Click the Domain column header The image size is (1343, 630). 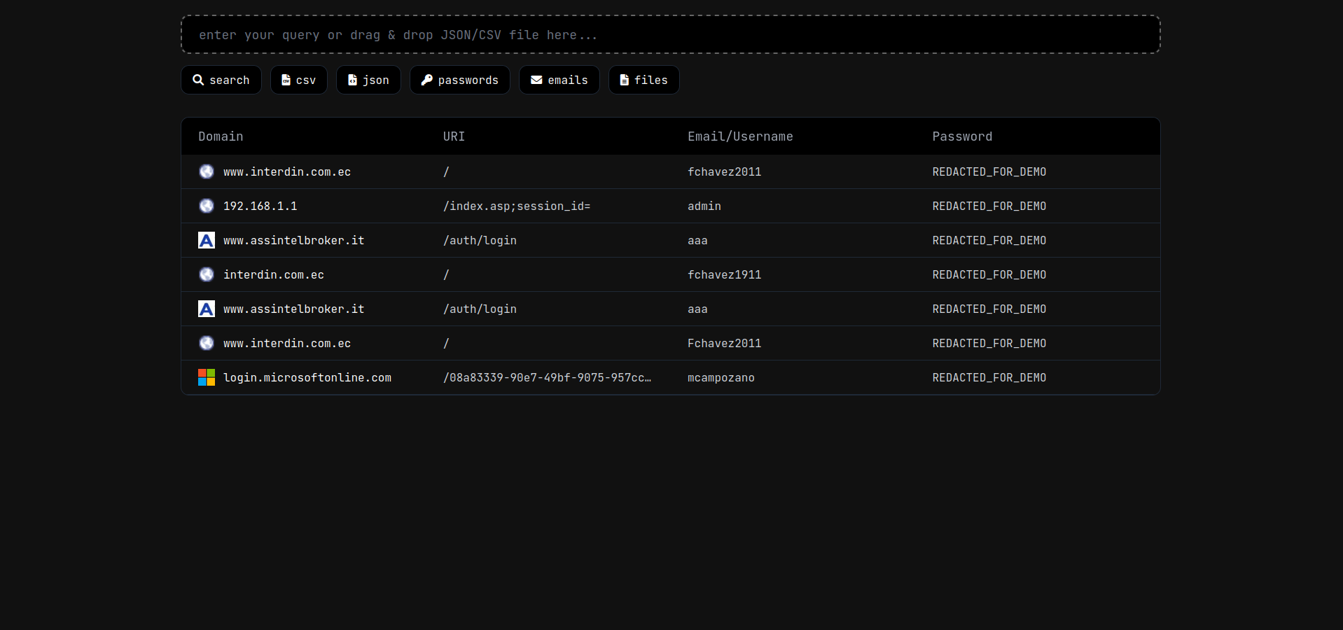coord(221,136)
